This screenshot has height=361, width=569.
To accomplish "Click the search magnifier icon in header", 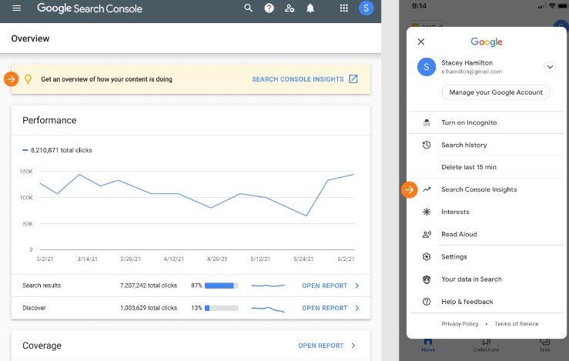I will (x=248, y=8).
